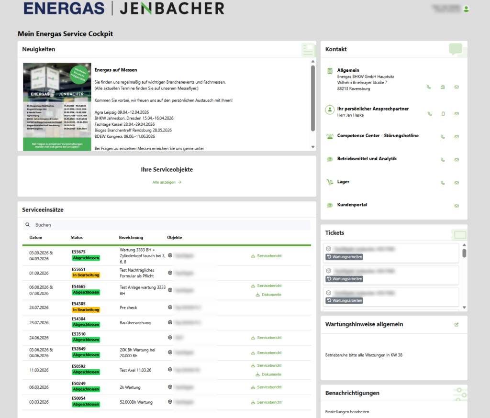Click the Tickets list scrollbar up arrow
Screen dimensions: 490x418
464,245
